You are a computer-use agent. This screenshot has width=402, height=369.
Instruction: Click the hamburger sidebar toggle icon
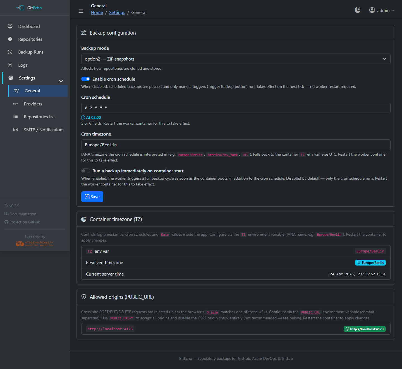tap(81, 11)
